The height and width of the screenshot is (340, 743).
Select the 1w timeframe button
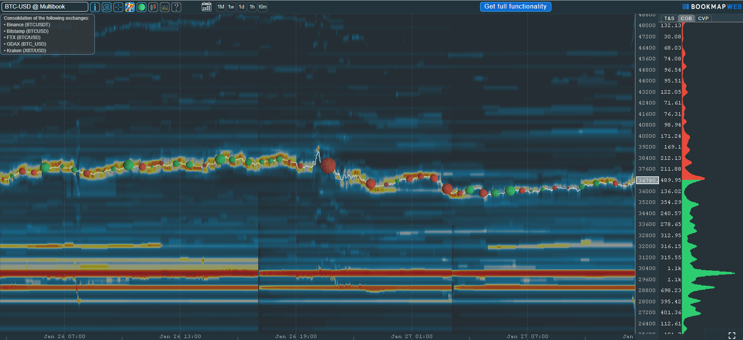(x=231, y=7)
